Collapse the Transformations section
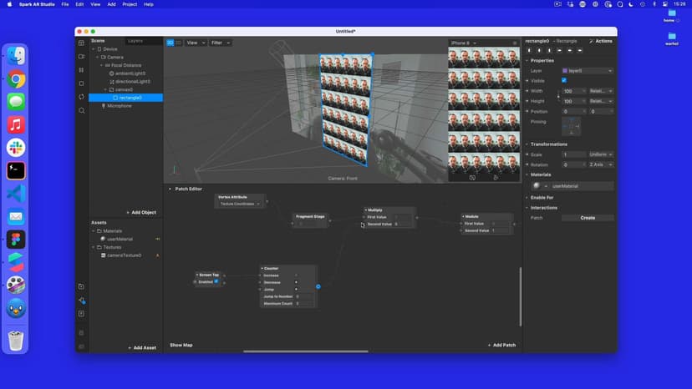 (527, 144)
